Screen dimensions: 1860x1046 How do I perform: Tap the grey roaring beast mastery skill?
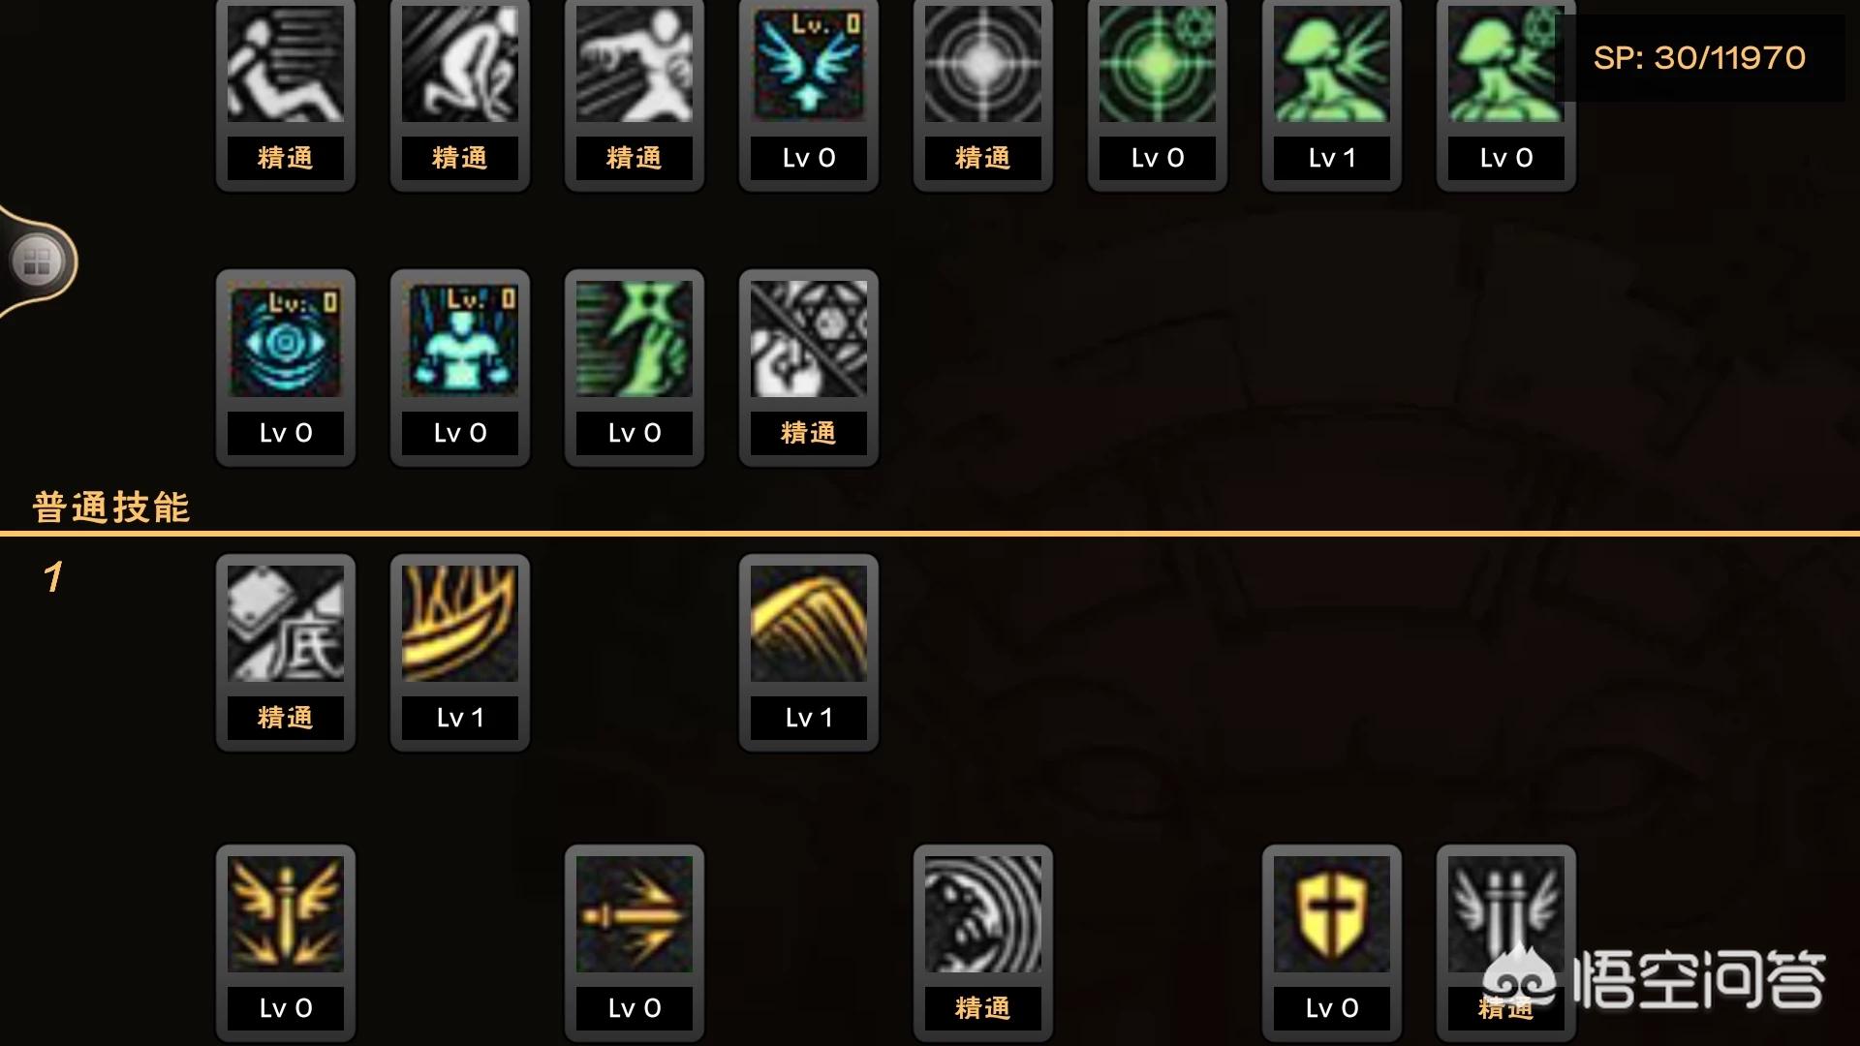(983, 943)
